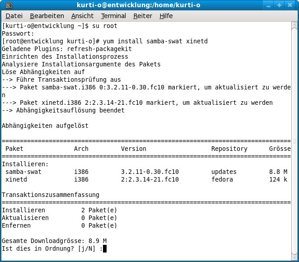Viewport: 299px width, 262px height.
Task: Minimize the terminal window
Action: [270, 5]
